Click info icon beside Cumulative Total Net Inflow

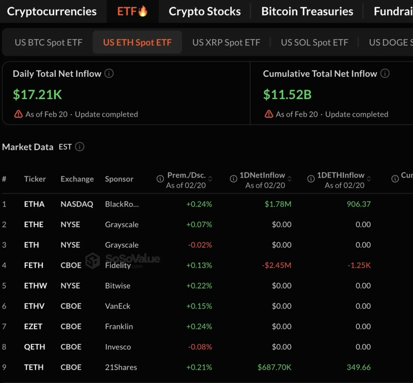[385, 73]
